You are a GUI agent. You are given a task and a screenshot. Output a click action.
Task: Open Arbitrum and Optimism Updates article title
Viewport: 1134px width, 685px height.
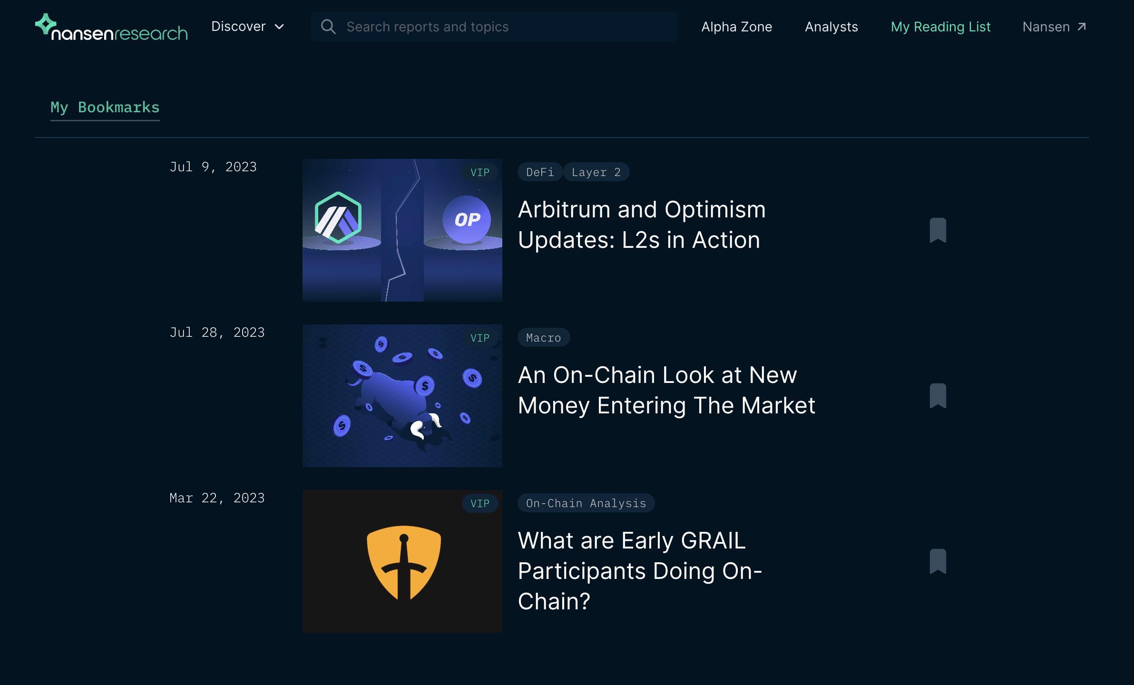(642, 225)
